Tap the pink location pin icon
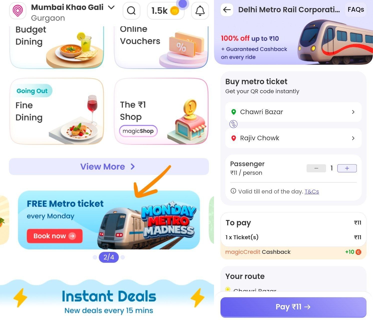Viewport: 373px width, 320px height. [18, 11]
